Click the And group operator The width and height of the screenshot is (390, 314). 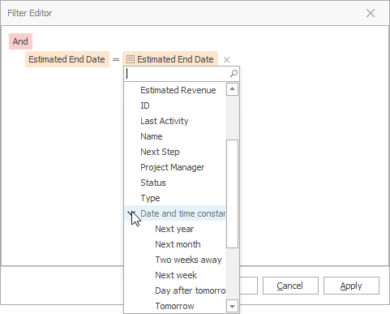coord(20,41)
